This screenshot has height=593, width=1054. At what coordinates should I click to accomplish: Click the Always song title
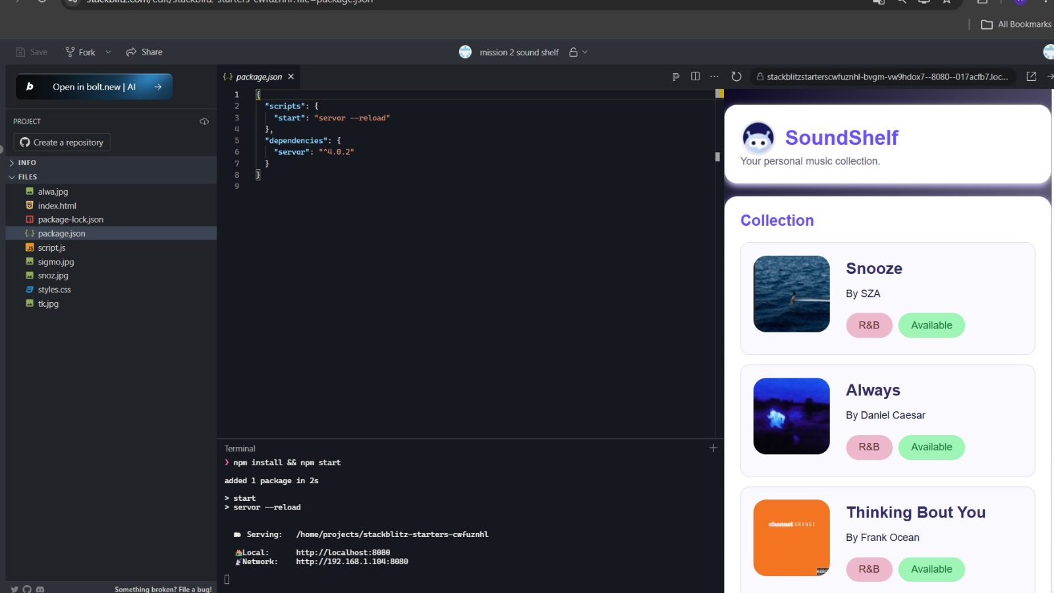tap(873, 390)
